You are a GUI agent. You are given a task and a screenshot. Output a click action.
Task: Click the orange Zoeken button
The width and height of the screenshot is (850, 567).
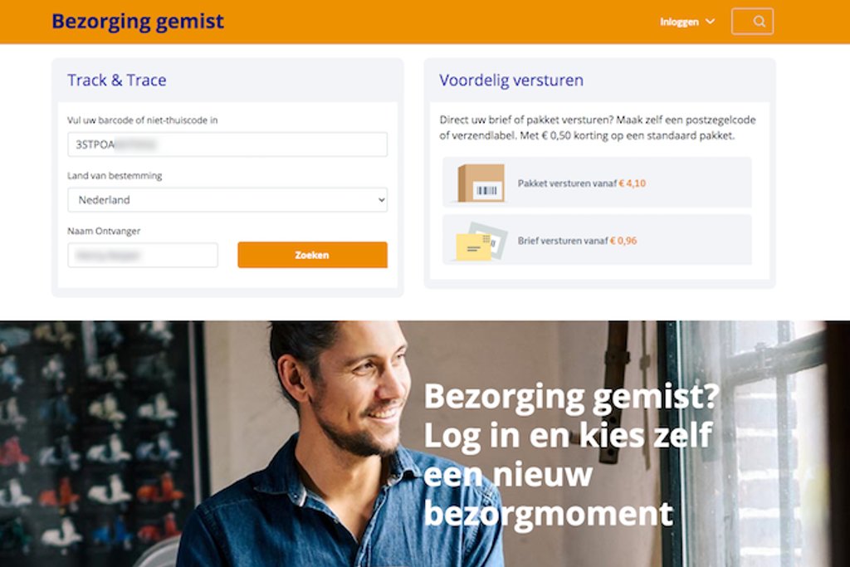312,255
